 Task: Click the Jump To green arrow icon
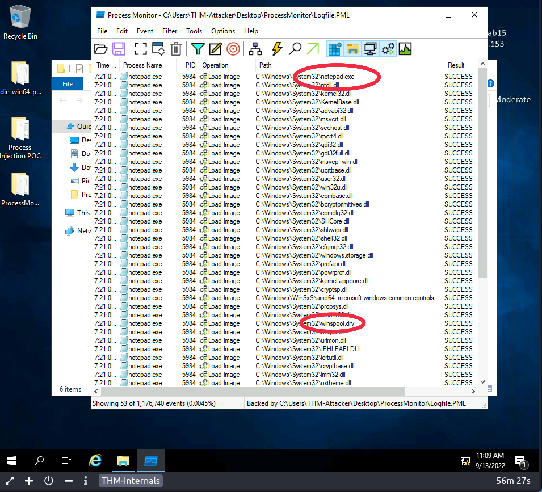click(313, 49)
